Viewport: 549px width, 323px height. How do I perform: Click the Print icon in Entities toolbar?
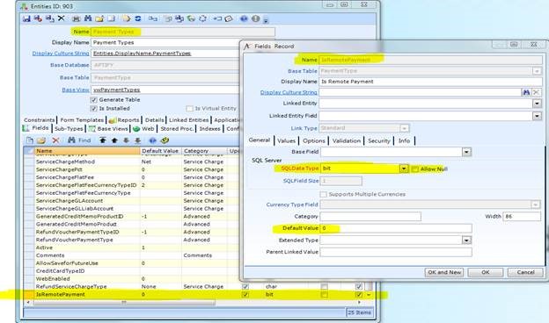pyautogui.click(x=76, y=18)
